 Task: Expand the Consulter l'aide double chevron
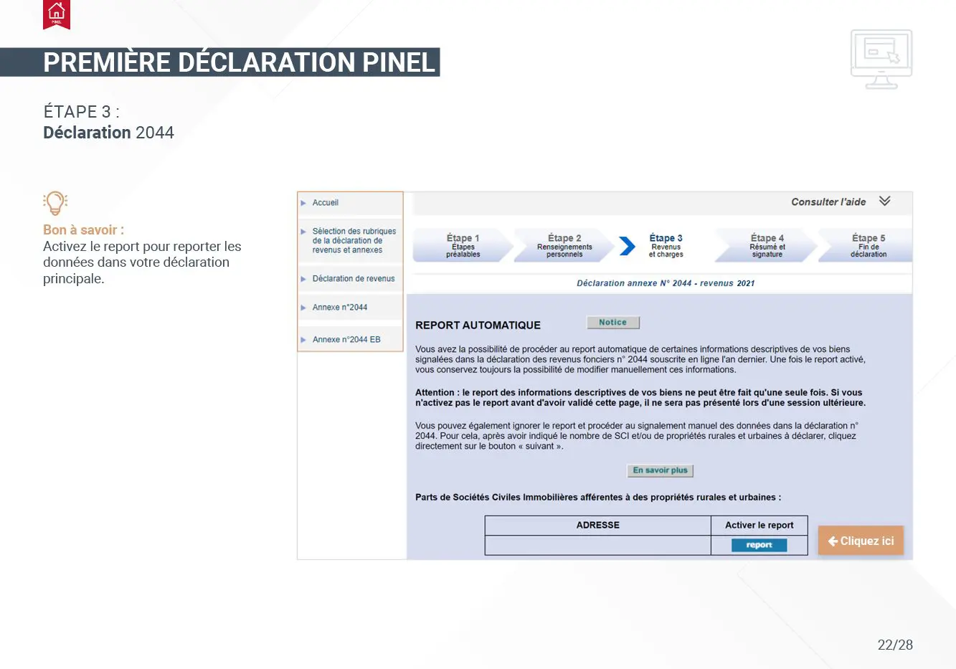tap(885, 201)
